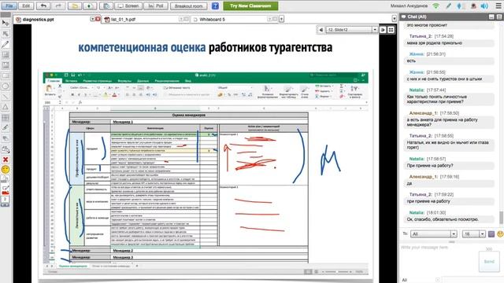The image size is (504, 283).
Task: Open the pen color picker tool
Action: point(6,190)
